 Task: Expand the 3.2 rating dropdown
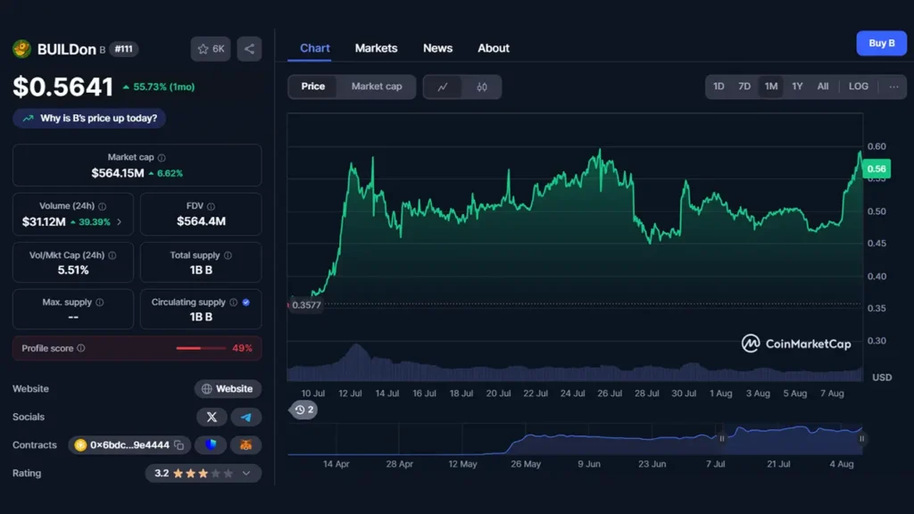pos(246,473)
